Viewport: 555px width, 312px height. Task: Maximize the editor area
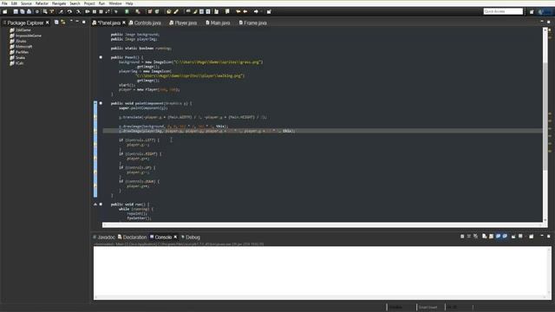point(549,22)
